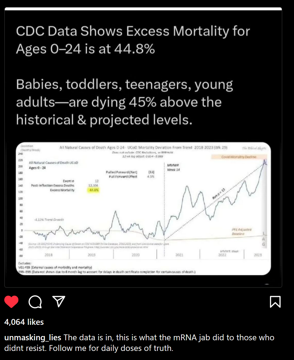Click the "Excludes:" footnote under chart
This screenshot has width=294, height=360.
(x=25, y=263)
